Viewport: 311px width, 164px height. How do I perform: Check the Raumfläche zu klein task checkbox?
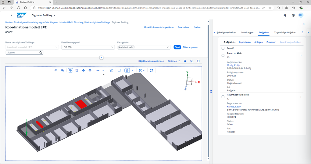tap(223, 97)
